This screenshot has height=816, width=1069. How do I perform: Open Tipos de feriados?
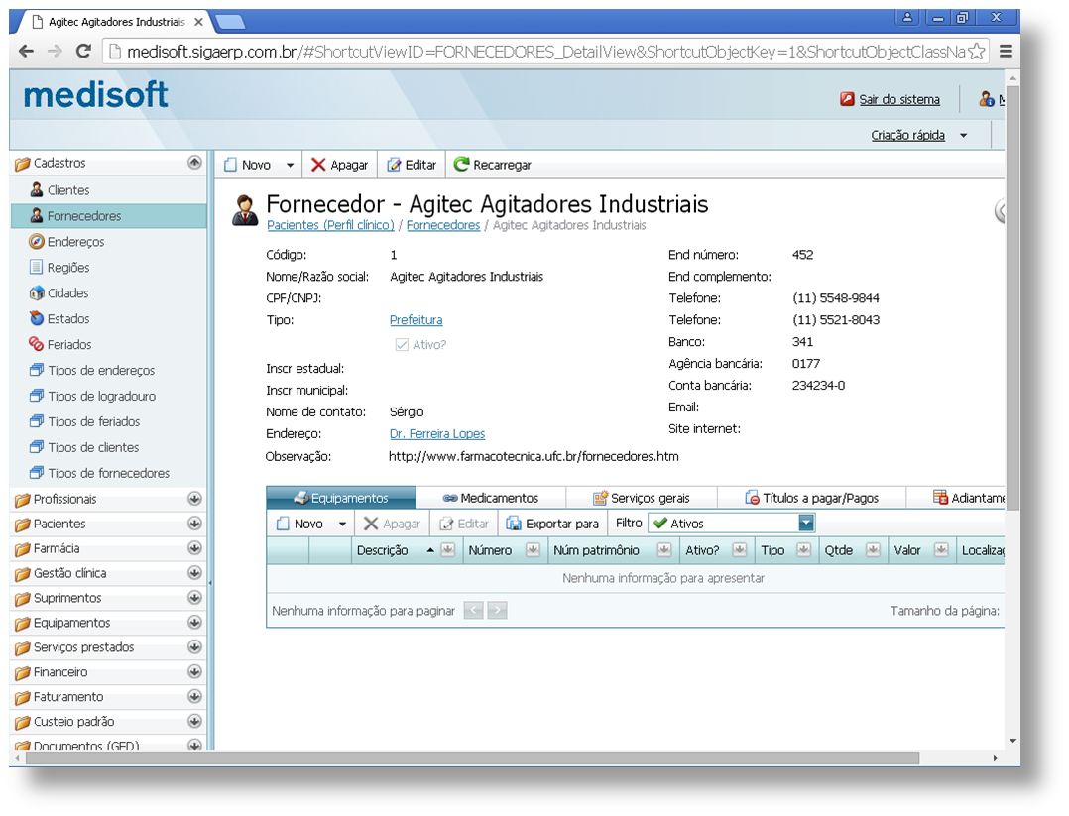pyautogui.click(x=85, y=422)
